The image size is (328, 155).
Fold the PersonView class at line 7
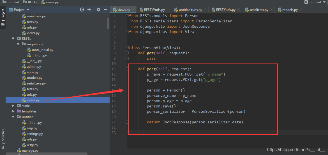coord(127,48)
